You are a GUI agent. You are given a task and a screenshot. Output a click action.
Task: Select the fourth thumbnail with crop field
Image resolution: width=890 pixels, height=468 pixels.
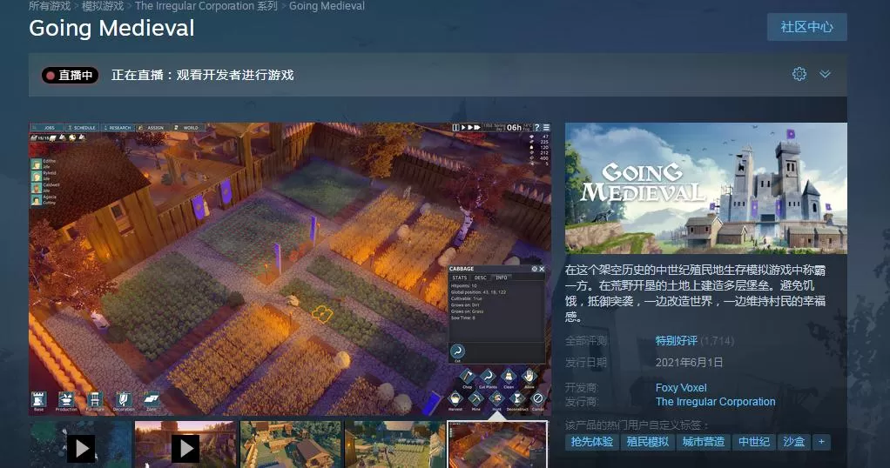(395, 445)
